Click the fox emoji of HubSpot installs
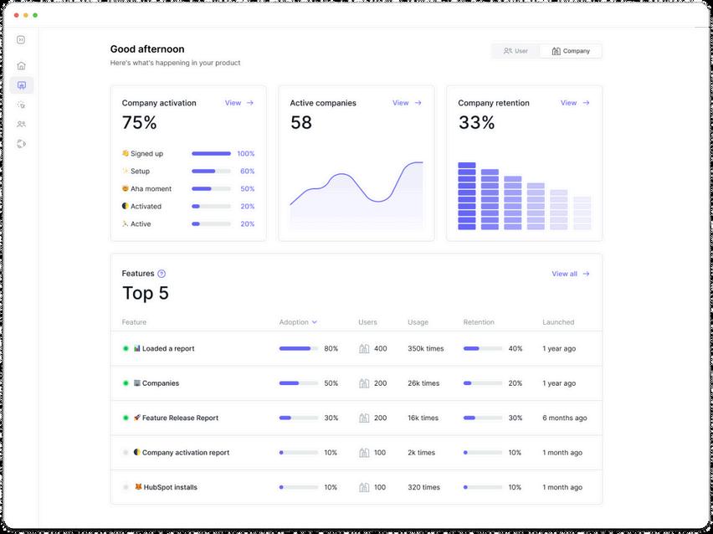 pyautogui.click(x=138, y=486)
